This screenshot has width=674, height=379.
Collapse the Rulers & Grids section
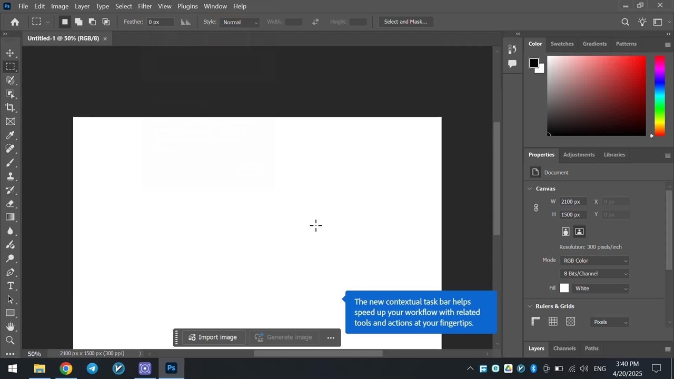coord(530,306)
